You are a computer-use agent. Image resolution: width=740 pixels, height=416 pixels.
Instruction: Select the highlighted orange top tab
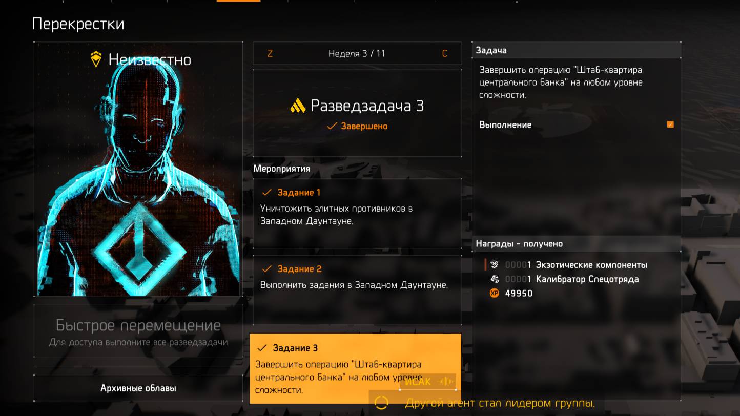pyautogui.click(x=238, y=1)
